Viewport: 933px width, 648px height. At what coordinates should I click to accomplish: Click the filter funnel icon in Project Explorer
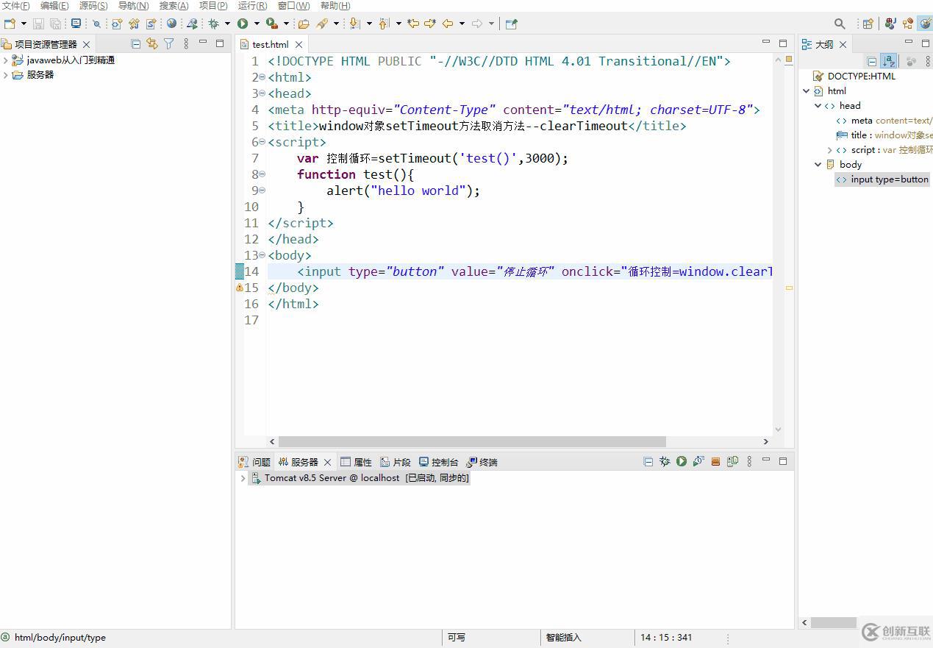coord(168,44)
